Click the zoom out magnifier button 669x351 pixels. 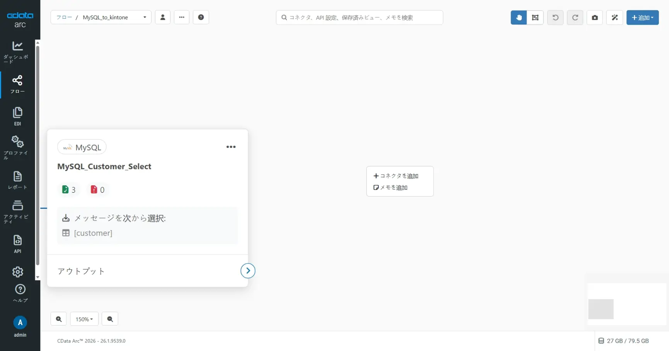pyautogui.click(x=110, y=319)
